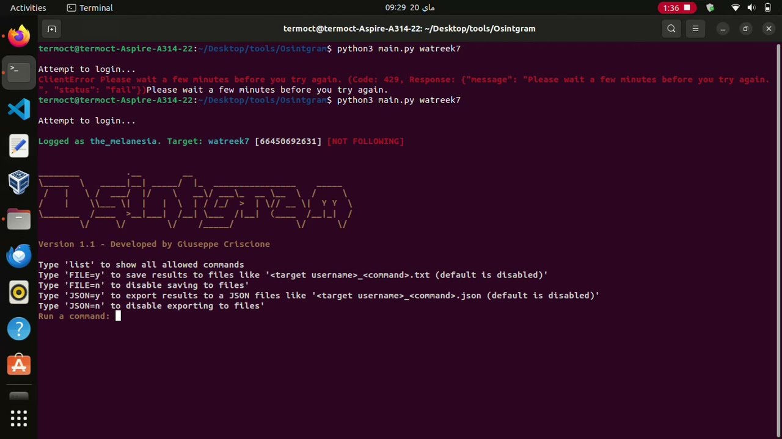
Task: Open the volume speaker indicator
Action: pos(751,8)
